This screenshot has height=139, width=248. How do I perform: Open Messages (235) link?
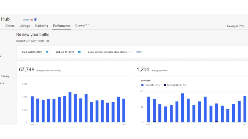[236, 26]
